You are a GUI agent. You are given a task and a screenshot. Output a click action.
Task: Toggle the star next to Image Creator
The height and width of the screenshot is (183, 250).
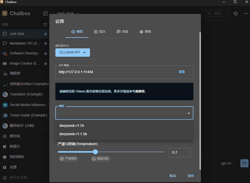click(46, 64)
